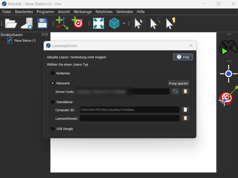Open the Verbinden menu
The height and width of the screenshot is (178, 238).
pos(125,12)
